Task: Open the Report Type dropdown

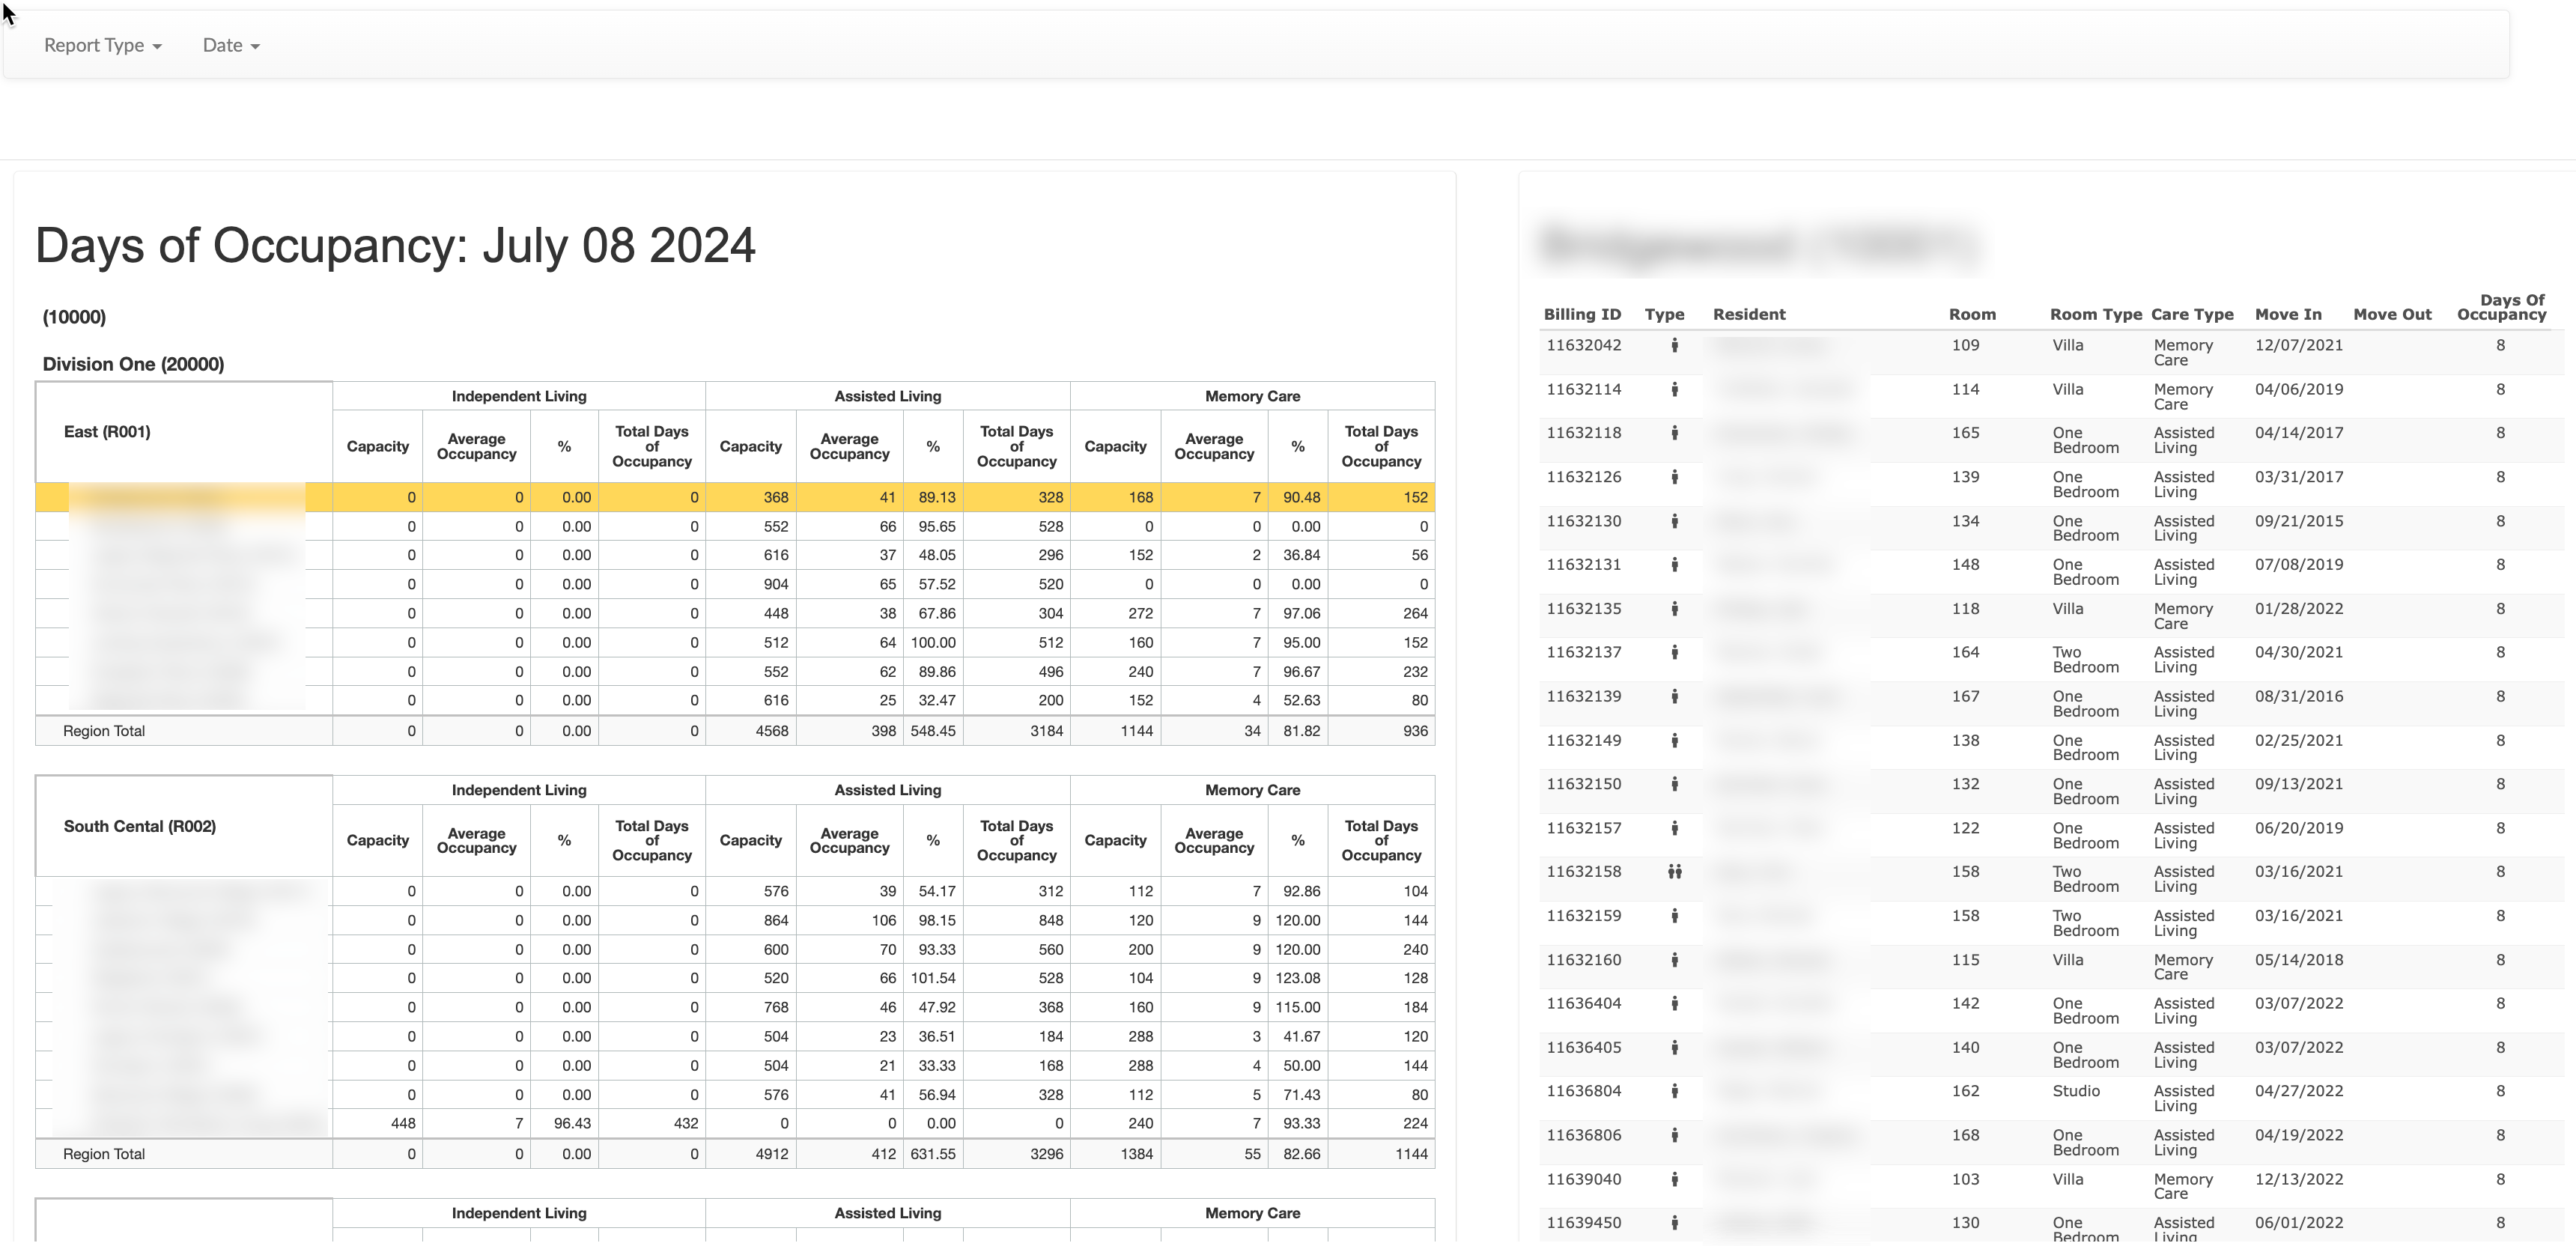Action: [x=102, y=45]
